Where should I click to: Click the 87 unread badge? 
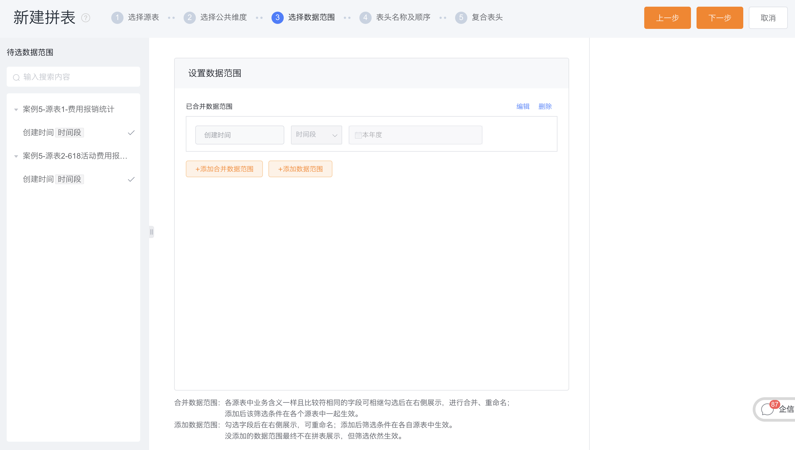(774, 404)
